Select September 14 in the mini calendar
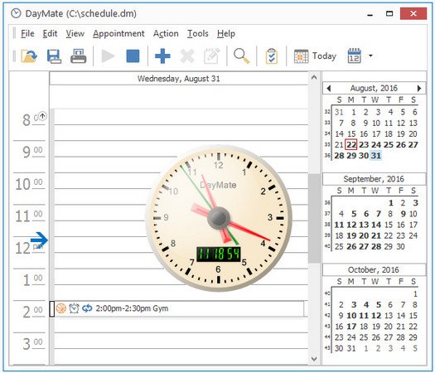435x373 pixels. click(376, 225)
